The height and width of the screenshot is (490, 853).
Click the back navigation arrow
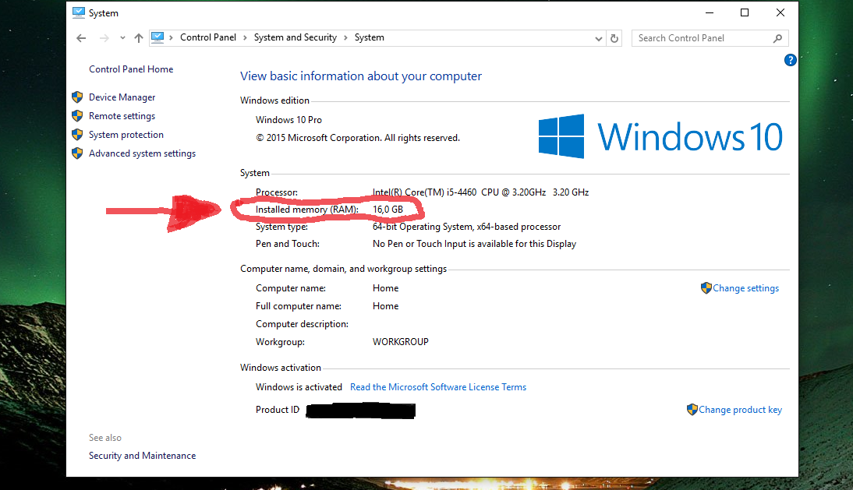[81, 37]
